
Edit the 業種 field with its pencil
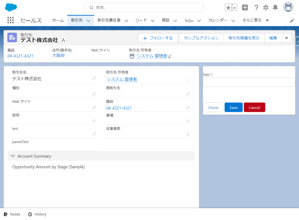pos(188,121)
